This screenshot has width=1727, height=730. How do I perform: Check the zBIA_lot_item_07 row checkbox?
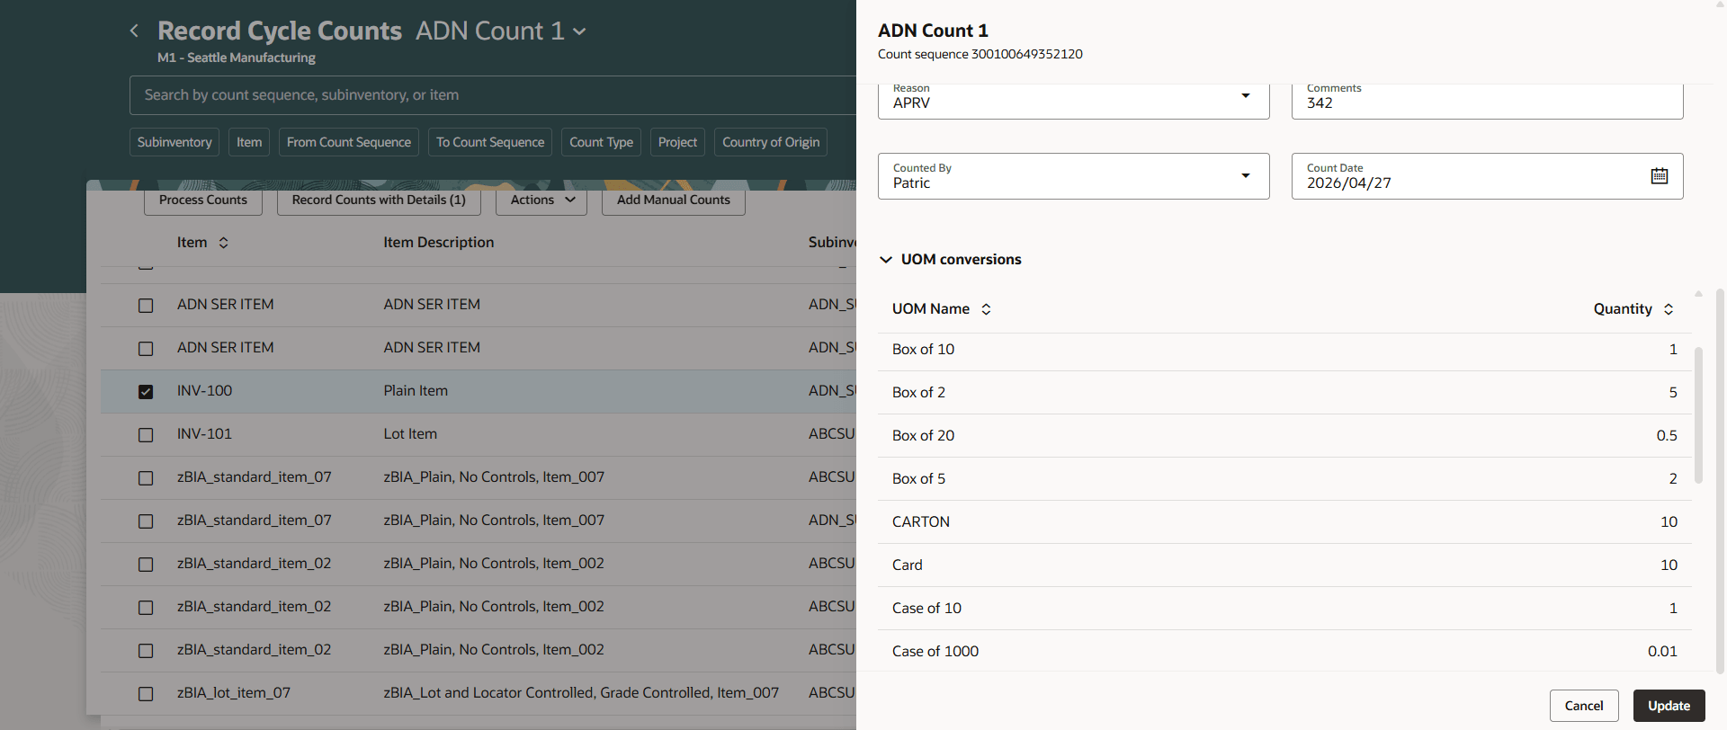click(146, 694)
